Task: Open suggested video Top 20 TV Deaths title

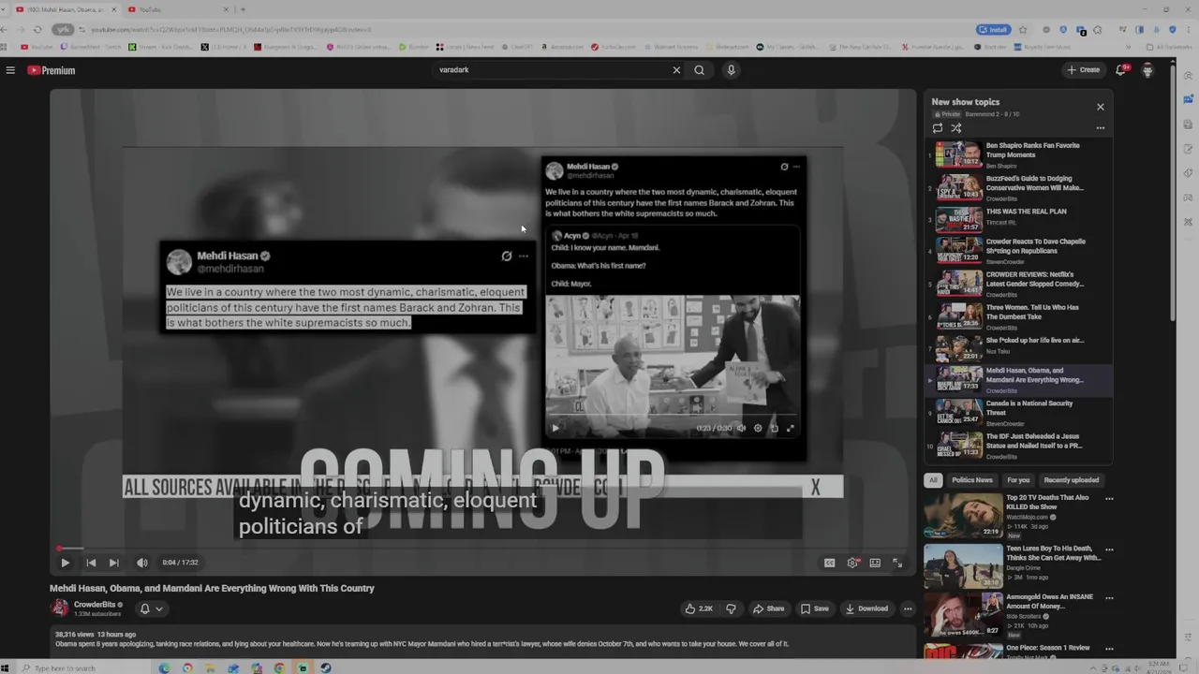Action: pyautogui.click(x=1047, y=502)
